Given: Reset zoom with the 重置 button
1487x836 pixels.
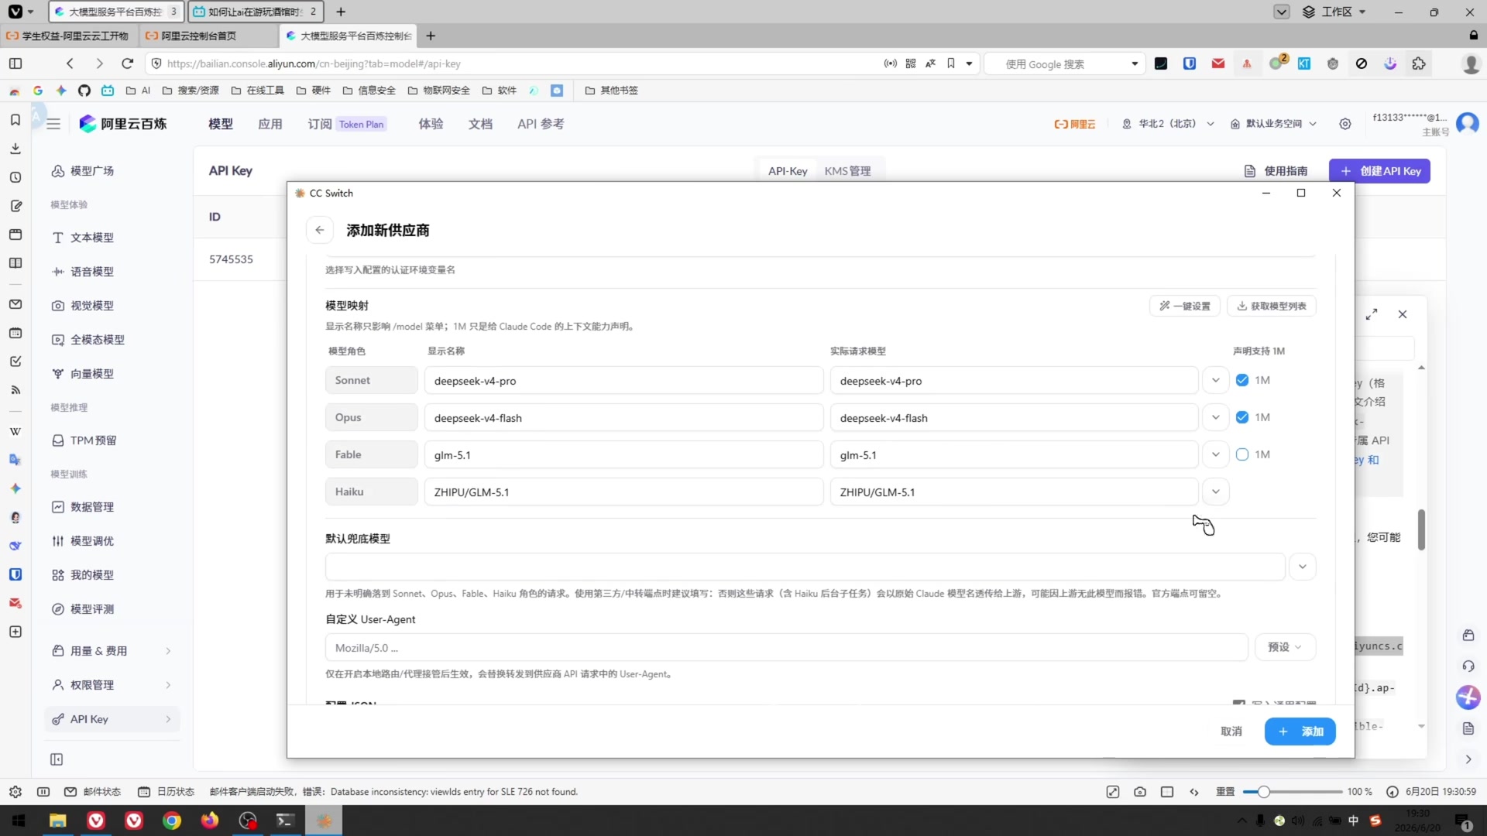Looking at the screenshot, I should (x=1225, y=792).
